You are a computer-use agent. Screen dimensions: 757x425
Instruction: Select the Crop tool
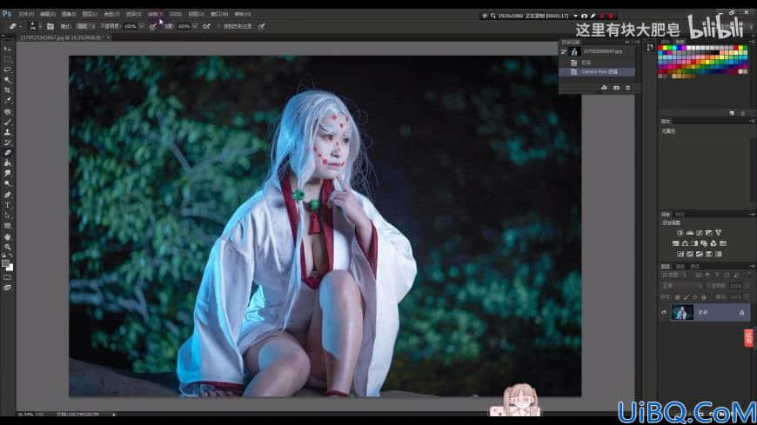coord(7,90)
